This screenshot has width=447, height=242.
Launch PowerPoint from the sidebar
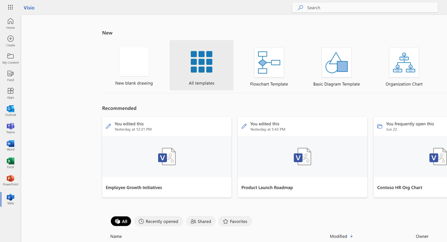11,180
